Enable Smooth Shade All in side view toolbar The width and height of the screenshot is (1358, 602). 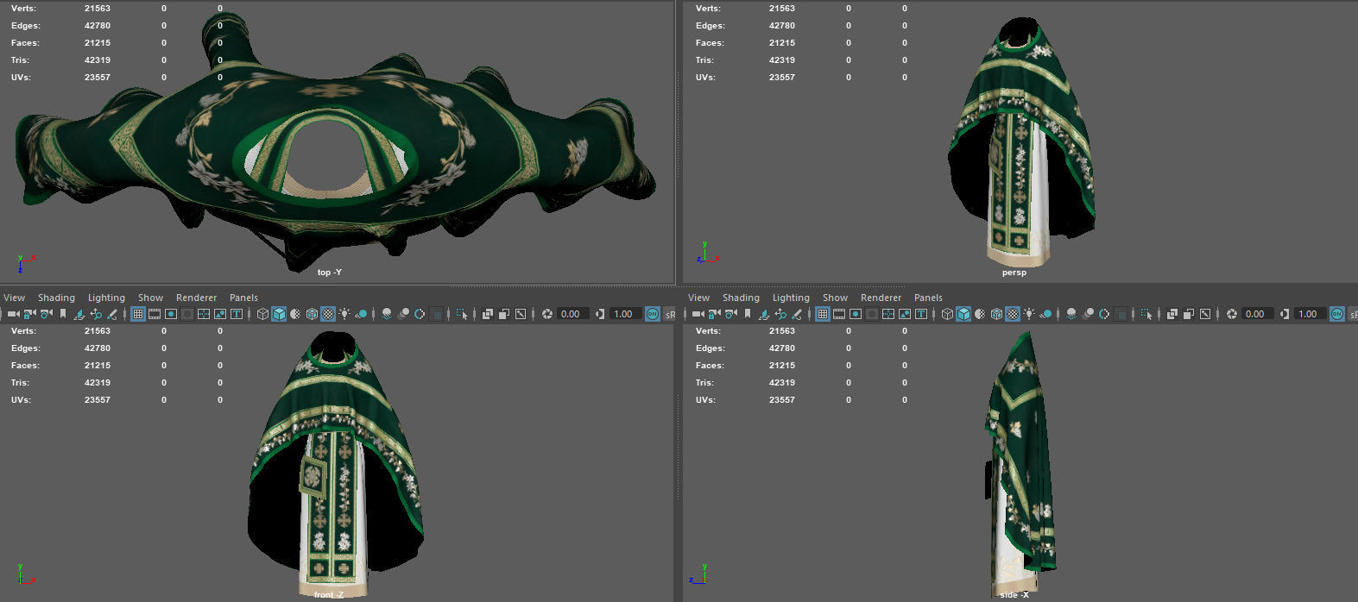963,314
